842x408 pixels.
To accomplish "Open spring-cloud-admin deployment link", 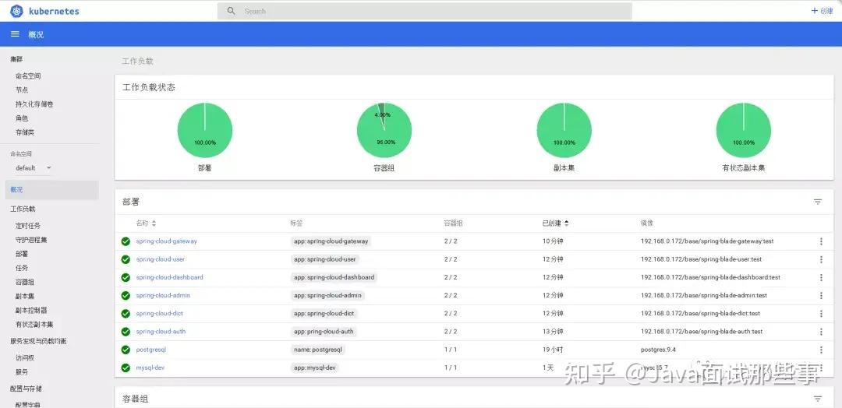I will coord(163,295).
